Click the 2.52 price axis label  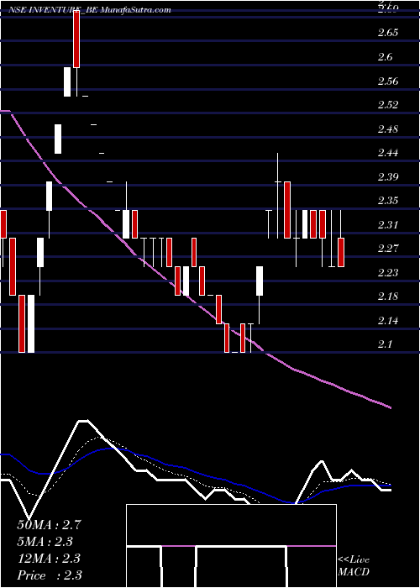point(388,105)
